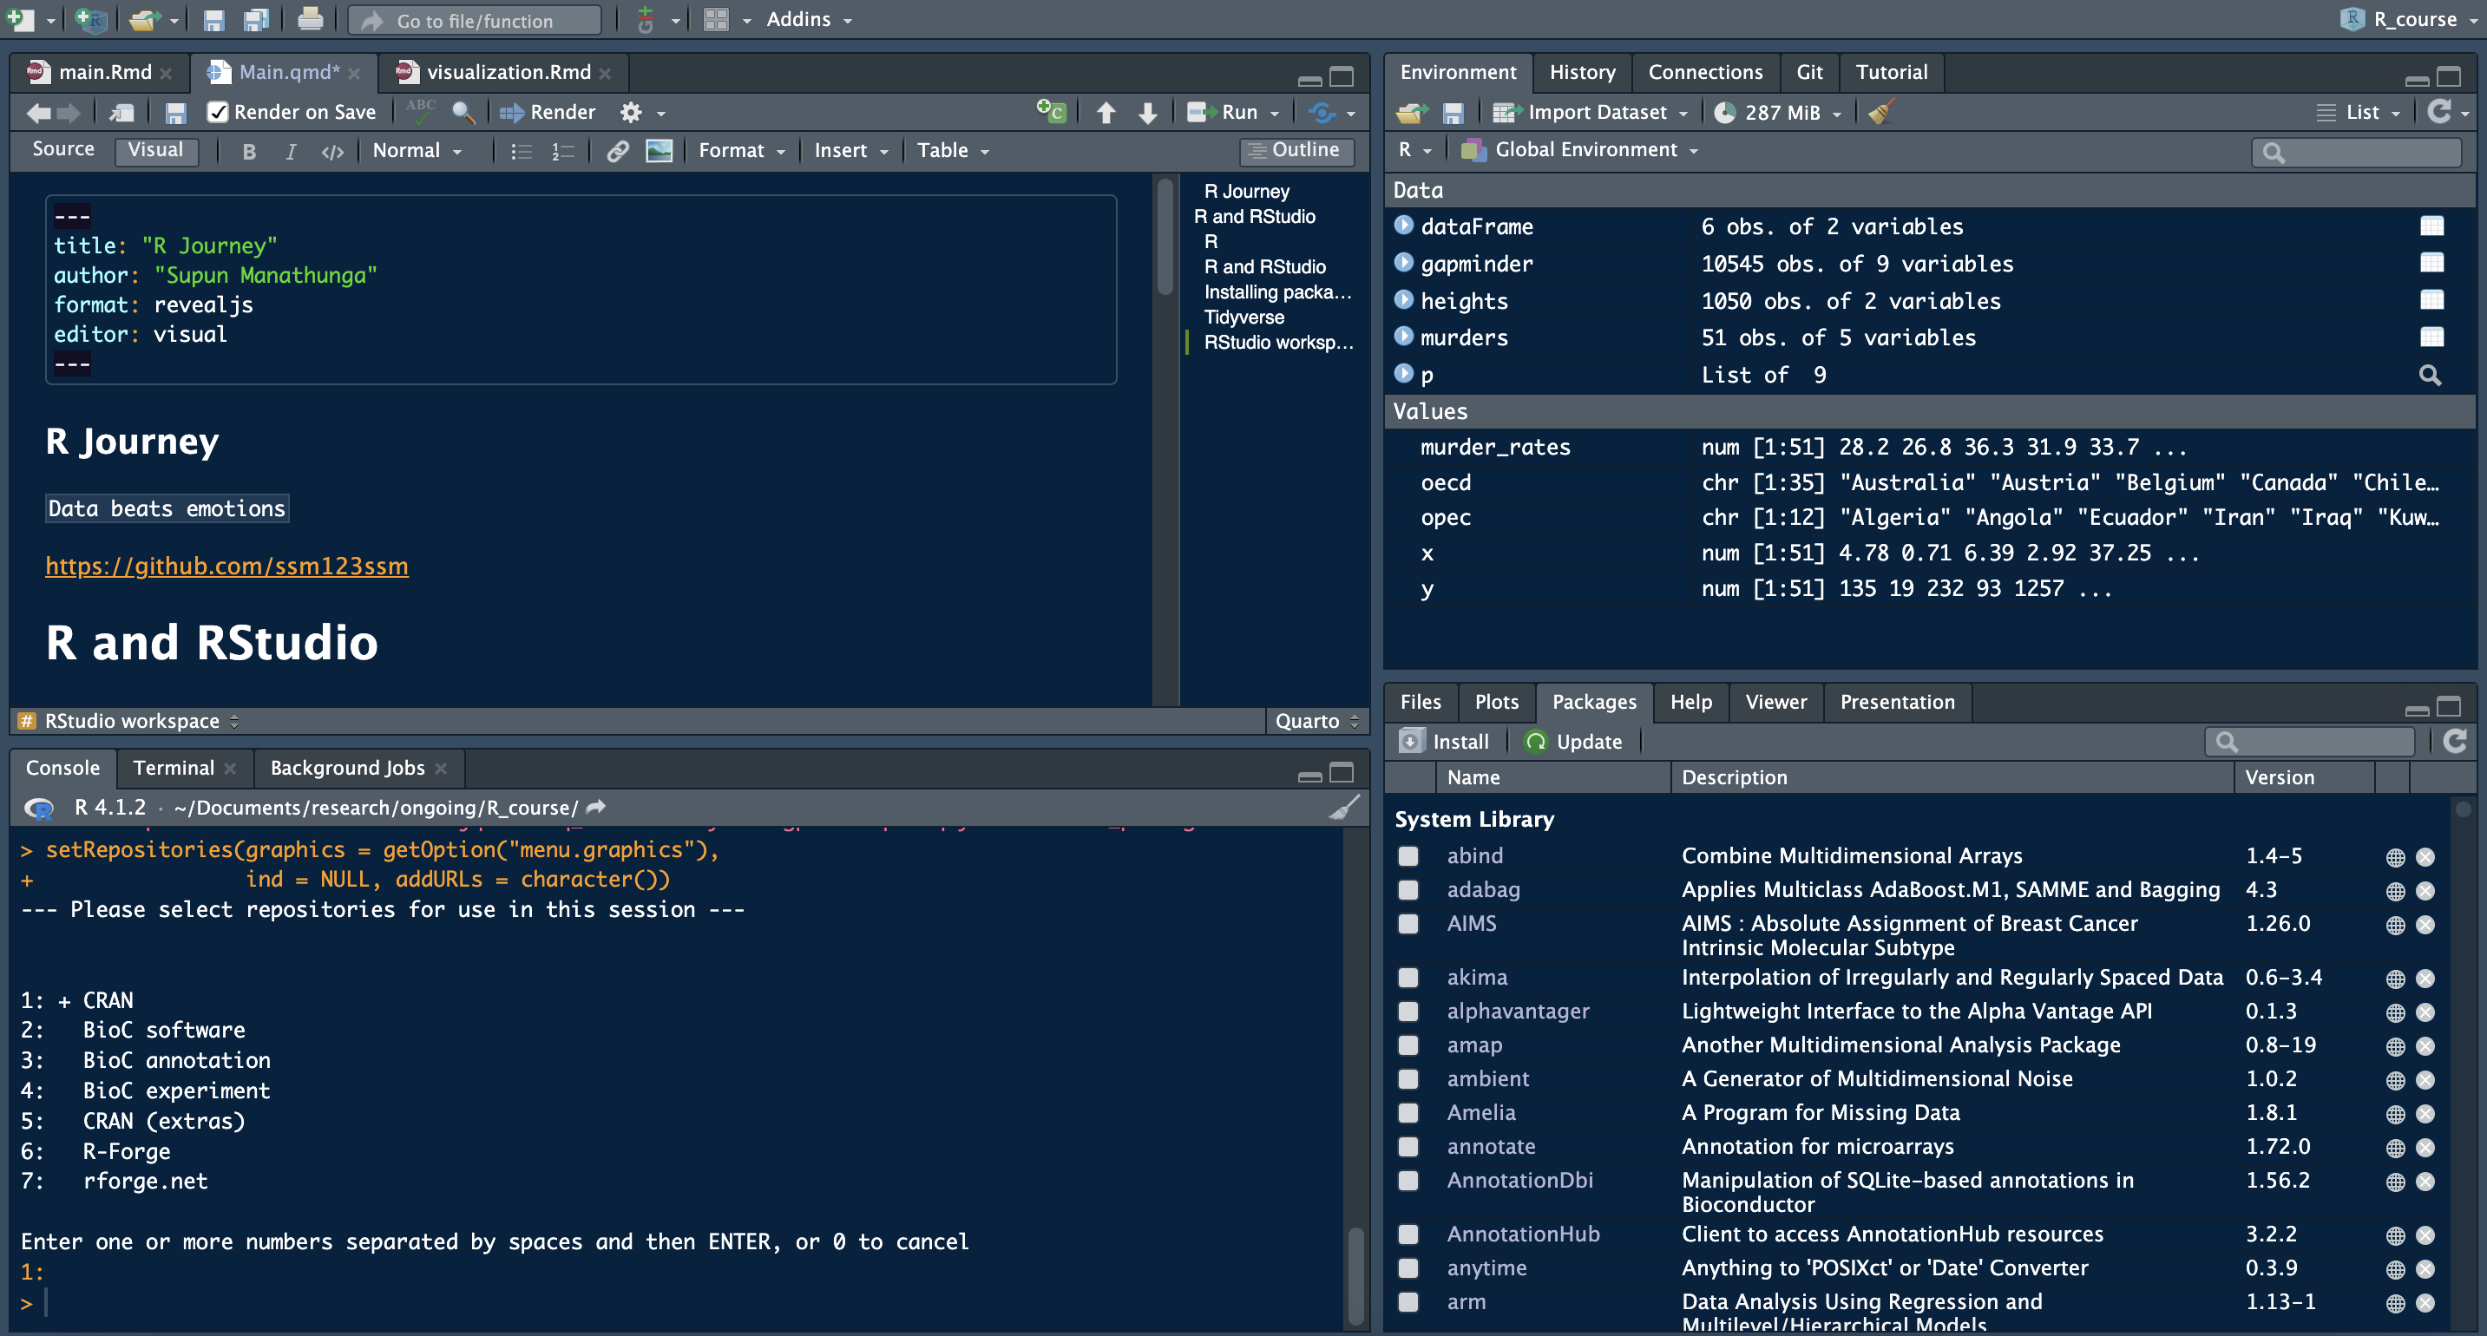Click the Insert new code chunk icon

tap(1050, 111)
